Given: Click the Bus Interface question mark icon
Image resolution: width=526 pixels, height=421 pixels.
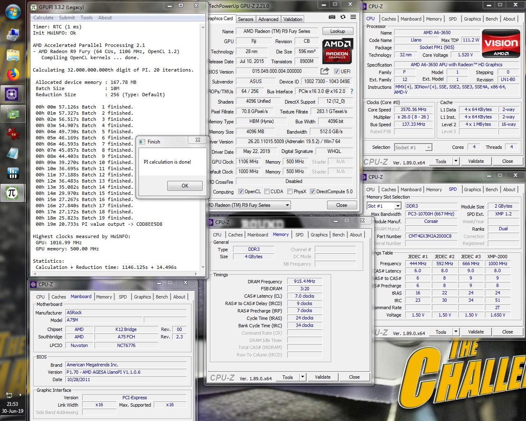Looking at the screenshot, I should (351, 91).
